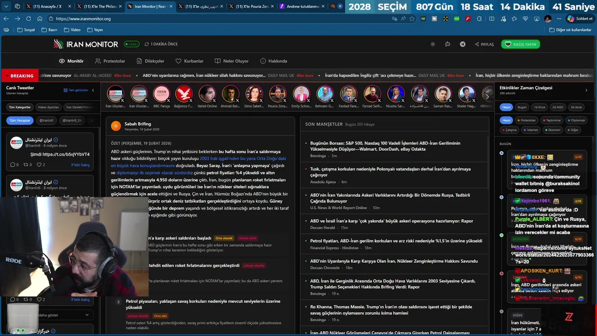The width and height of the screenshot is (597, 336).
Task: Click the Iran Monitor logo
Action: tap(86, 44)
